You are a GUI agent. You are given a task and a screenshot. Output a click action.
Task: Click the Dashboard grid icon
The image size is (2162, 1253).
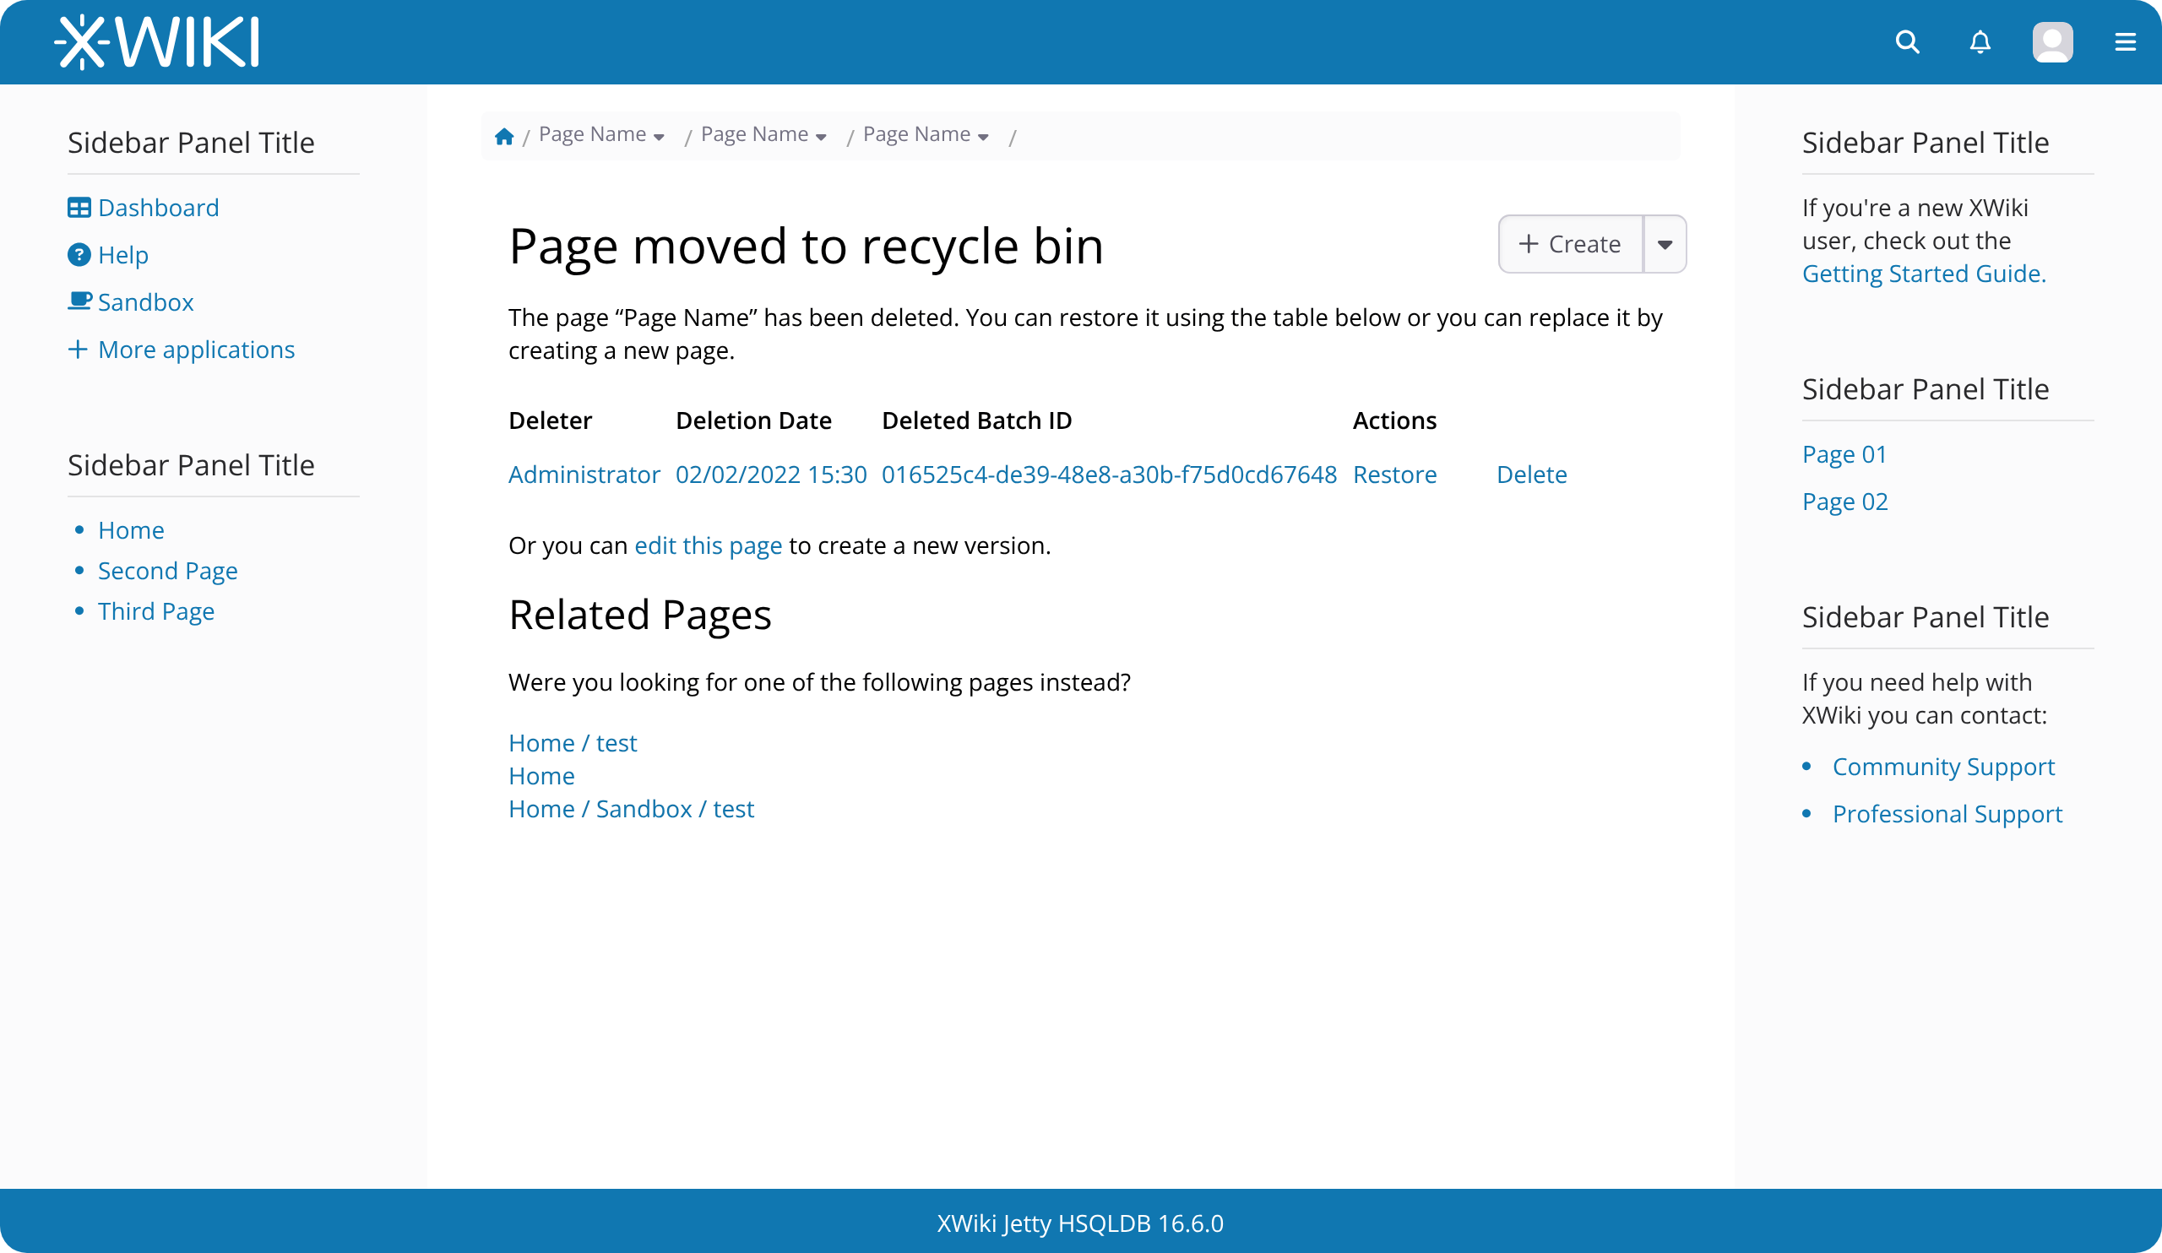click(79, 208)
